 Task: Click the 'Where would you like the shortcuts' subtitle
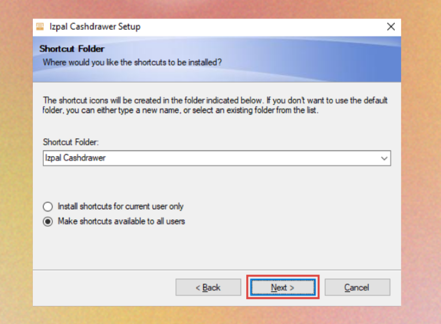pos(132,62)
